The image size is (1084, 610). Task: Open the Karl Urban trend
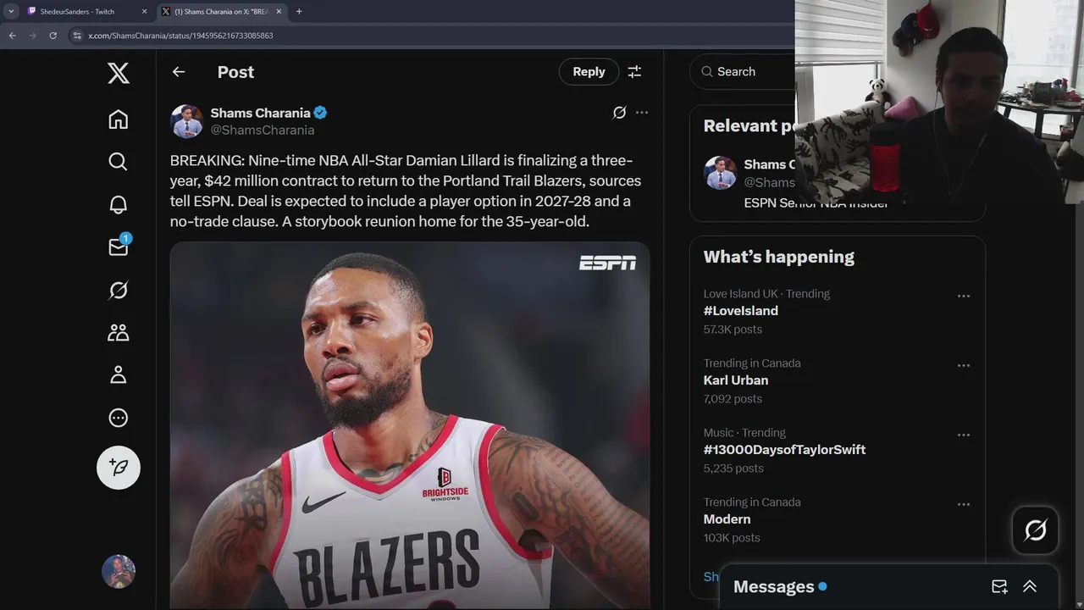pyautogui.click(x=736, y=380)
